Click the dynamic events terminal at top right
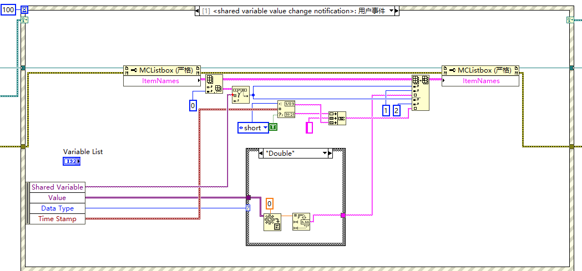Viewport: 582px width, 271px height. point(570,20)
